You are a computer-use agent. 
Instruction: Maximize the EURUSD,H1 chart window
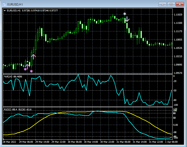click(171, 4)
